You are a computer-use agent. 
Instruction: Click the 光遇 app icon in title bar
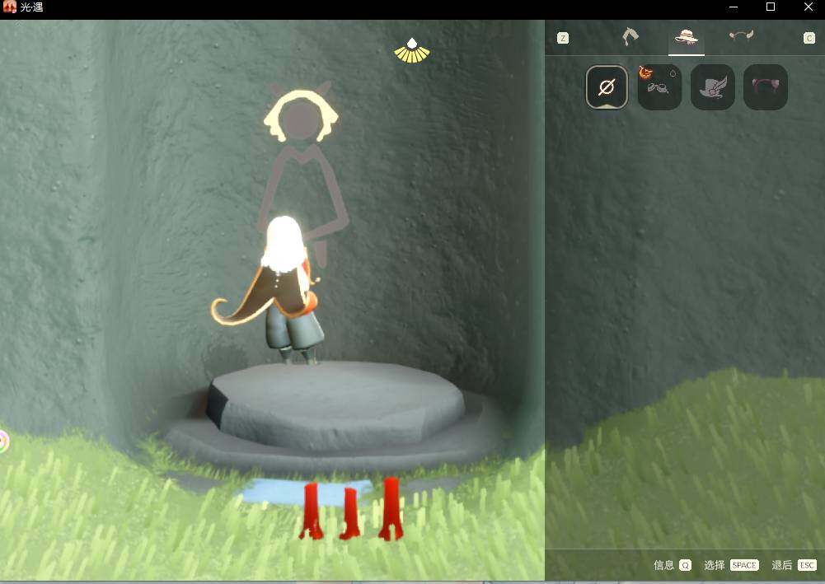[9, 7]
